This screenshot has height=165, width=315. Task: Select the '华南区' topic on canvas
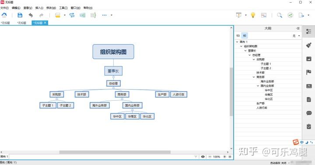132,116
